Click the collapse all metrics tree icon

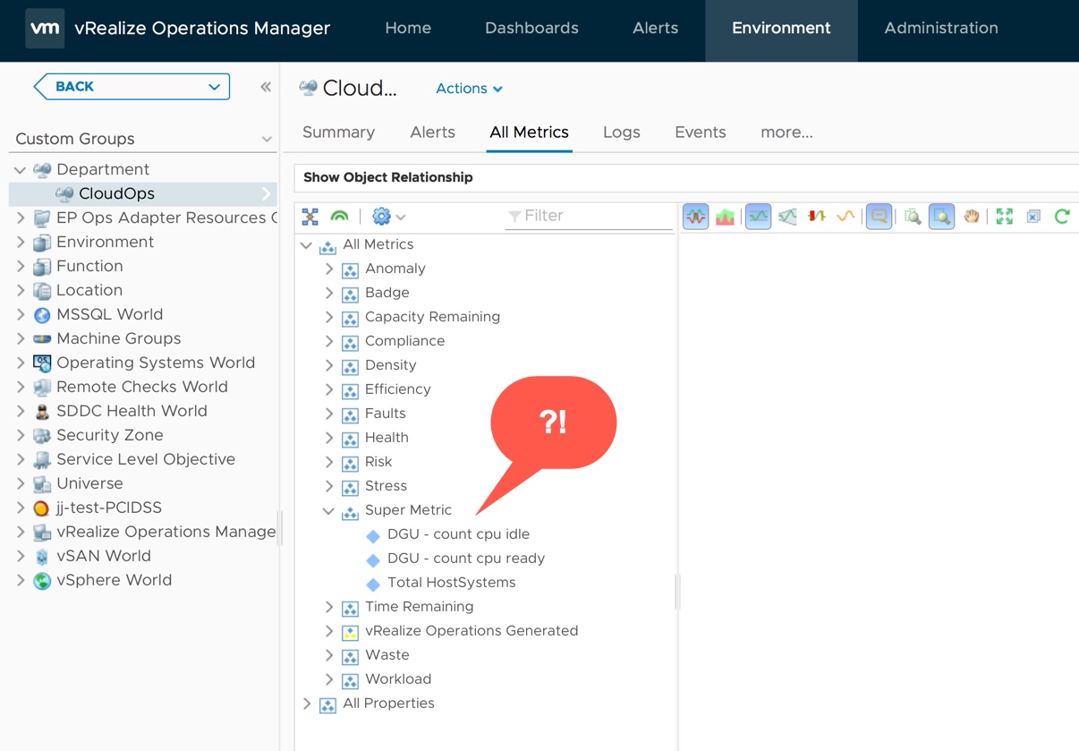pos(310,217)
